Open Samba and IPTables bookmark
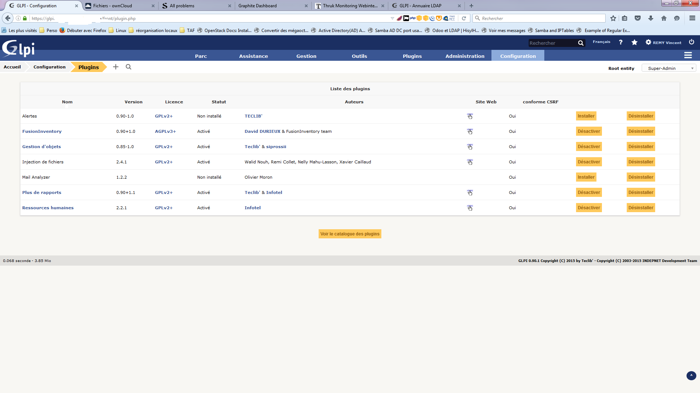Viewport: 700px width, 393px height. (x=551, y=31)
